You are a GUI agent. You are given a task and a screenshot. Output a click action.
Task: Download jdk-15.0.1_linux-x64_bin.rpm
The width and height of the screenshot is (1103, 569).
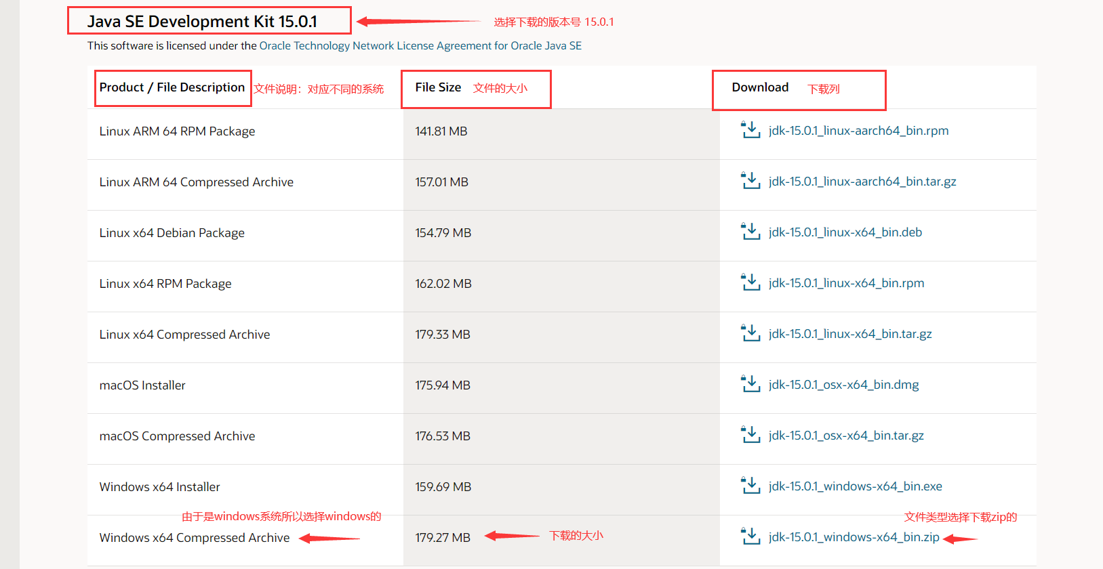click(846, 283)
